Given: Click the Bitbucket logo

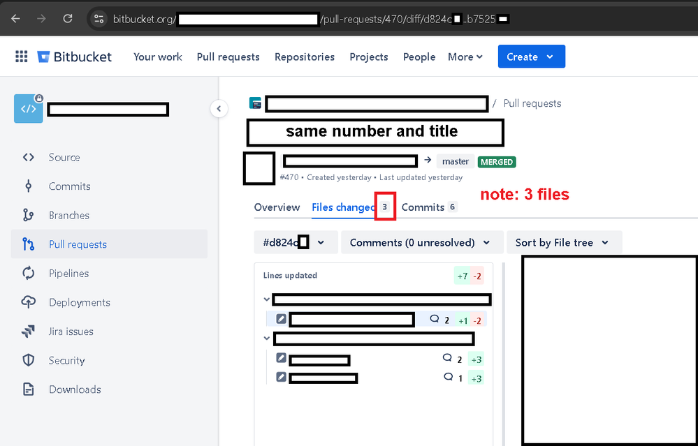Looking at the screenshot, I should (x=74, y=57).
